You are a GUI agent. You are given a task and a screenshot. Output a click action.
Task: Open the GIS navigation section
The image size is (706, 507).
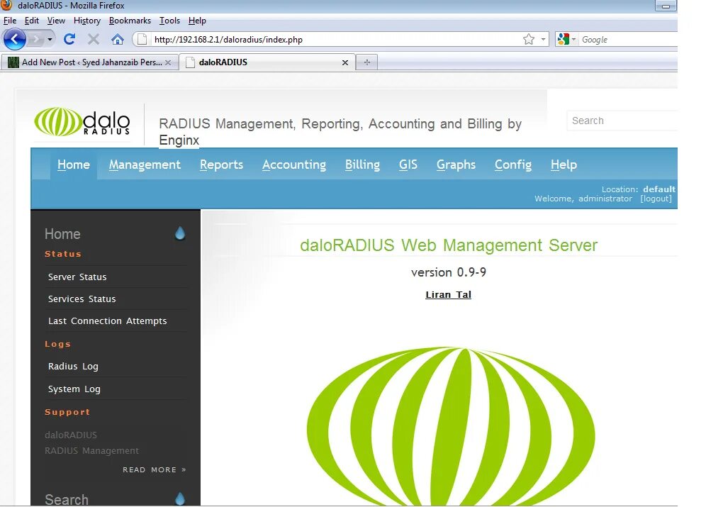point(408,165)
